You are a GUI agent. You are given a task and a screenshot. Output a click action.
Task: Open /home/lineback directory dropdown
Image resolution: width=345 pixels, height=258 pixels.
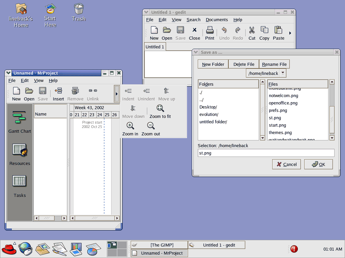coord(283,73)
